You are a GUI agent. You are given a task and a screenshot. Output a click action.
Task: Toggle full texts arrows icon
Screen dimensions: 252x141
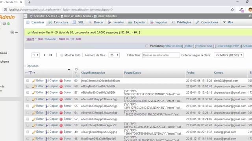(x=30, y=73)
